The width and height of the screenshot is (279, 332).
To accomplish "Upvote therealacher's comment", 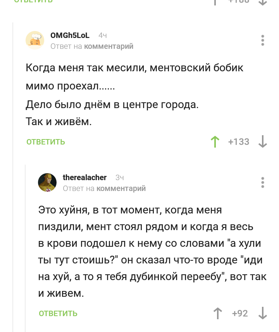I will (218, 313).
